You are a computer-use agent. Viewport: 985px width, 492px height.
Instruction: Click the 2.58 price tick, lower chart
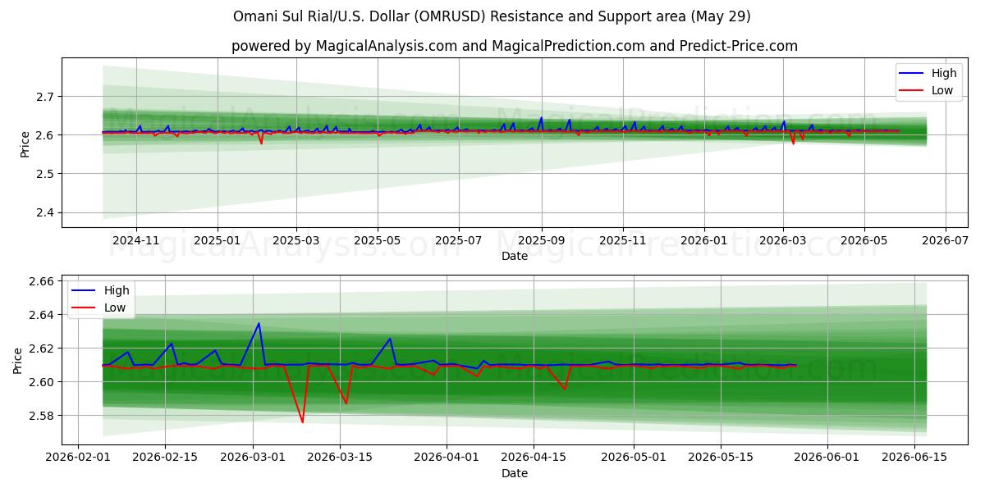[43, 416]
